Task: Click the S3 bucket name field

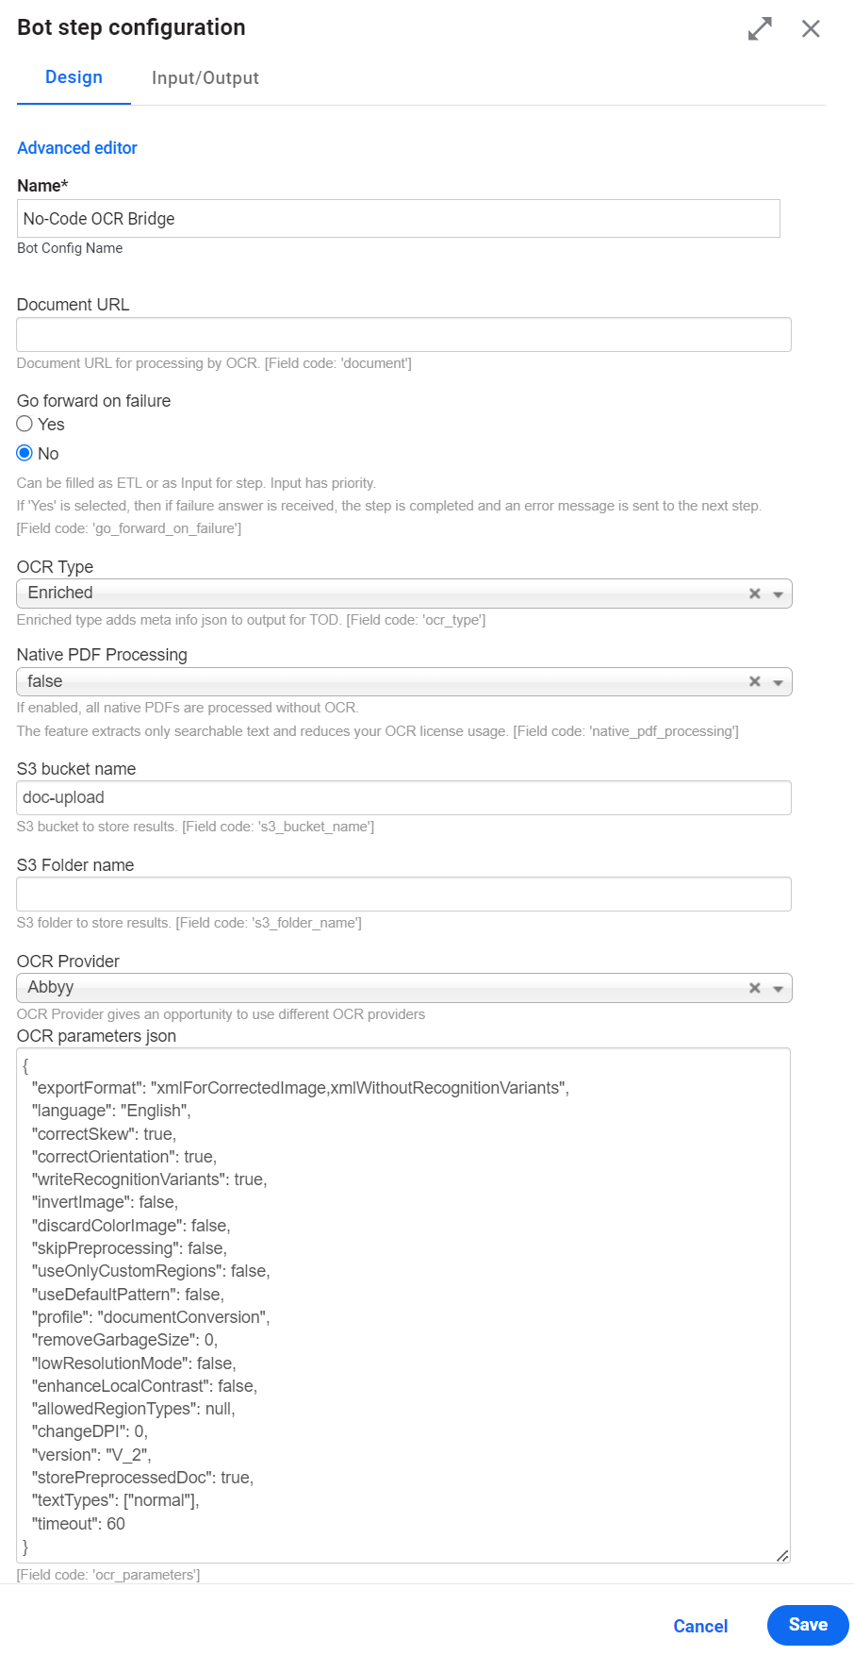Action: click(x=403, y=798)
